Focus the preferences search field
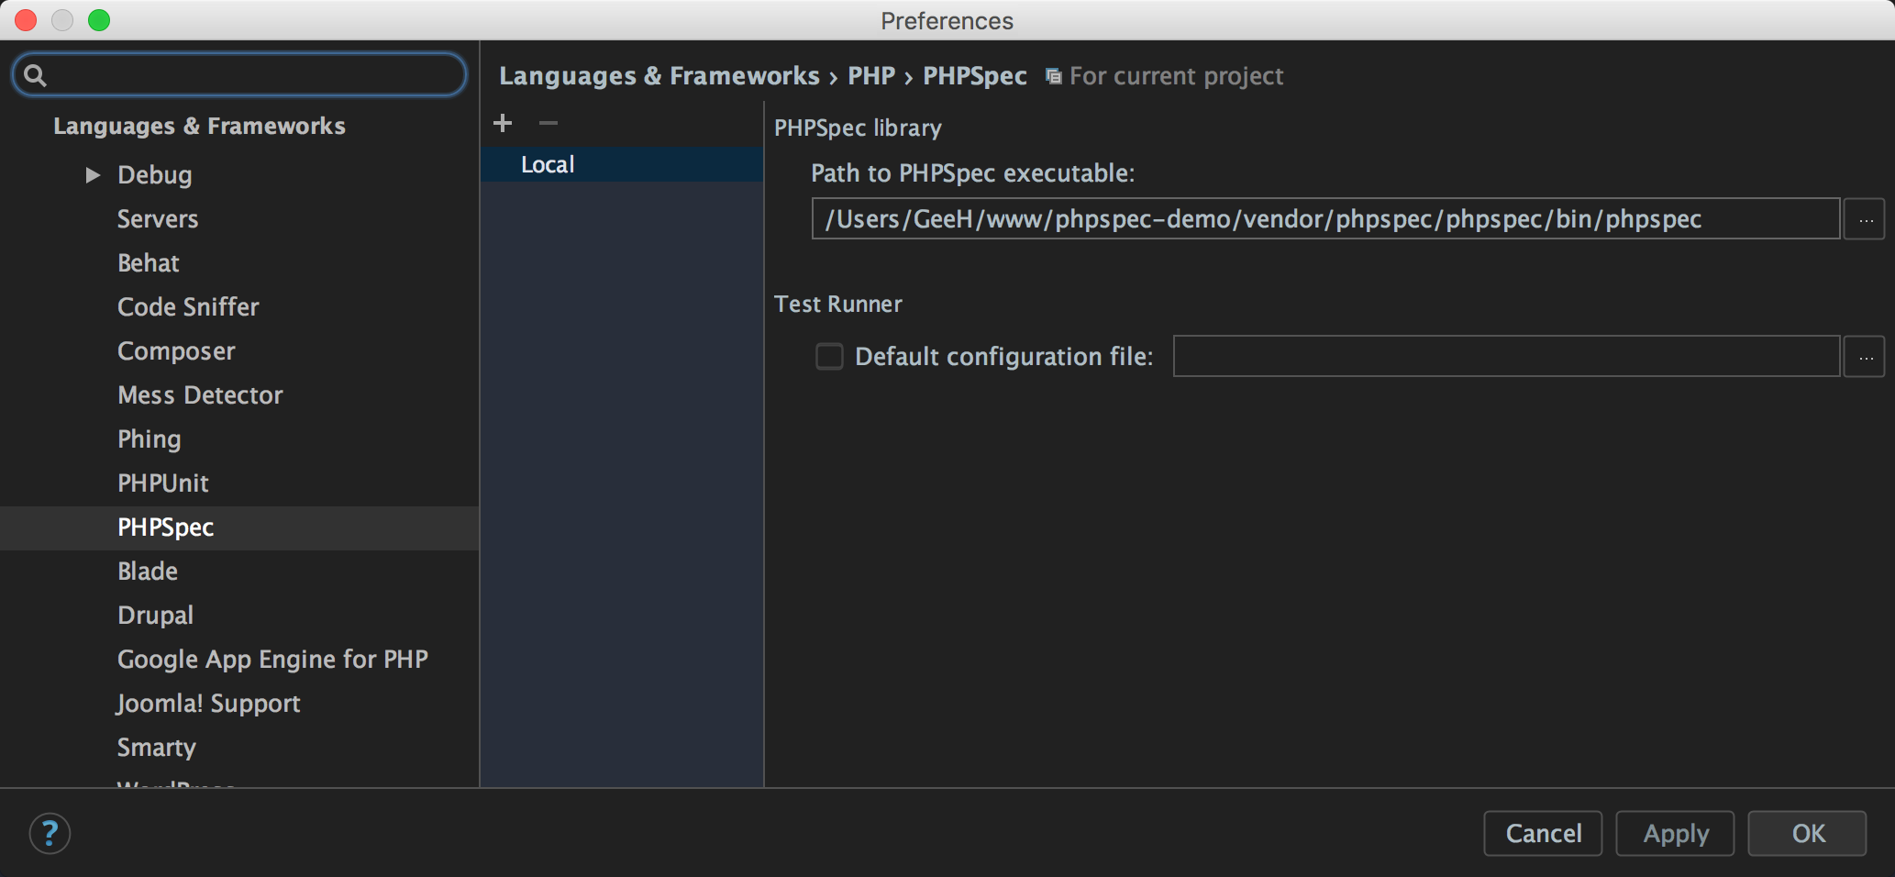The width and height of the screenshot is (1895, 877). [x=239, y=75]
